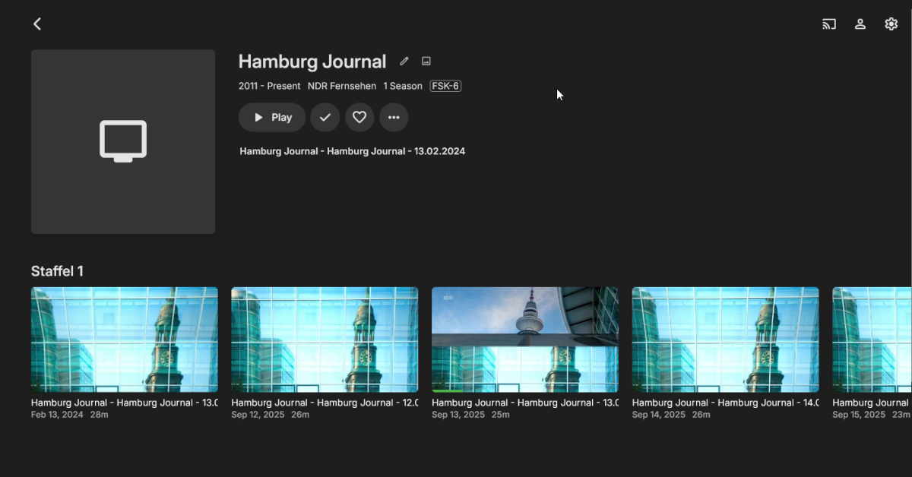
Task: Click the 1 Season label
Action: click(403, 86)
